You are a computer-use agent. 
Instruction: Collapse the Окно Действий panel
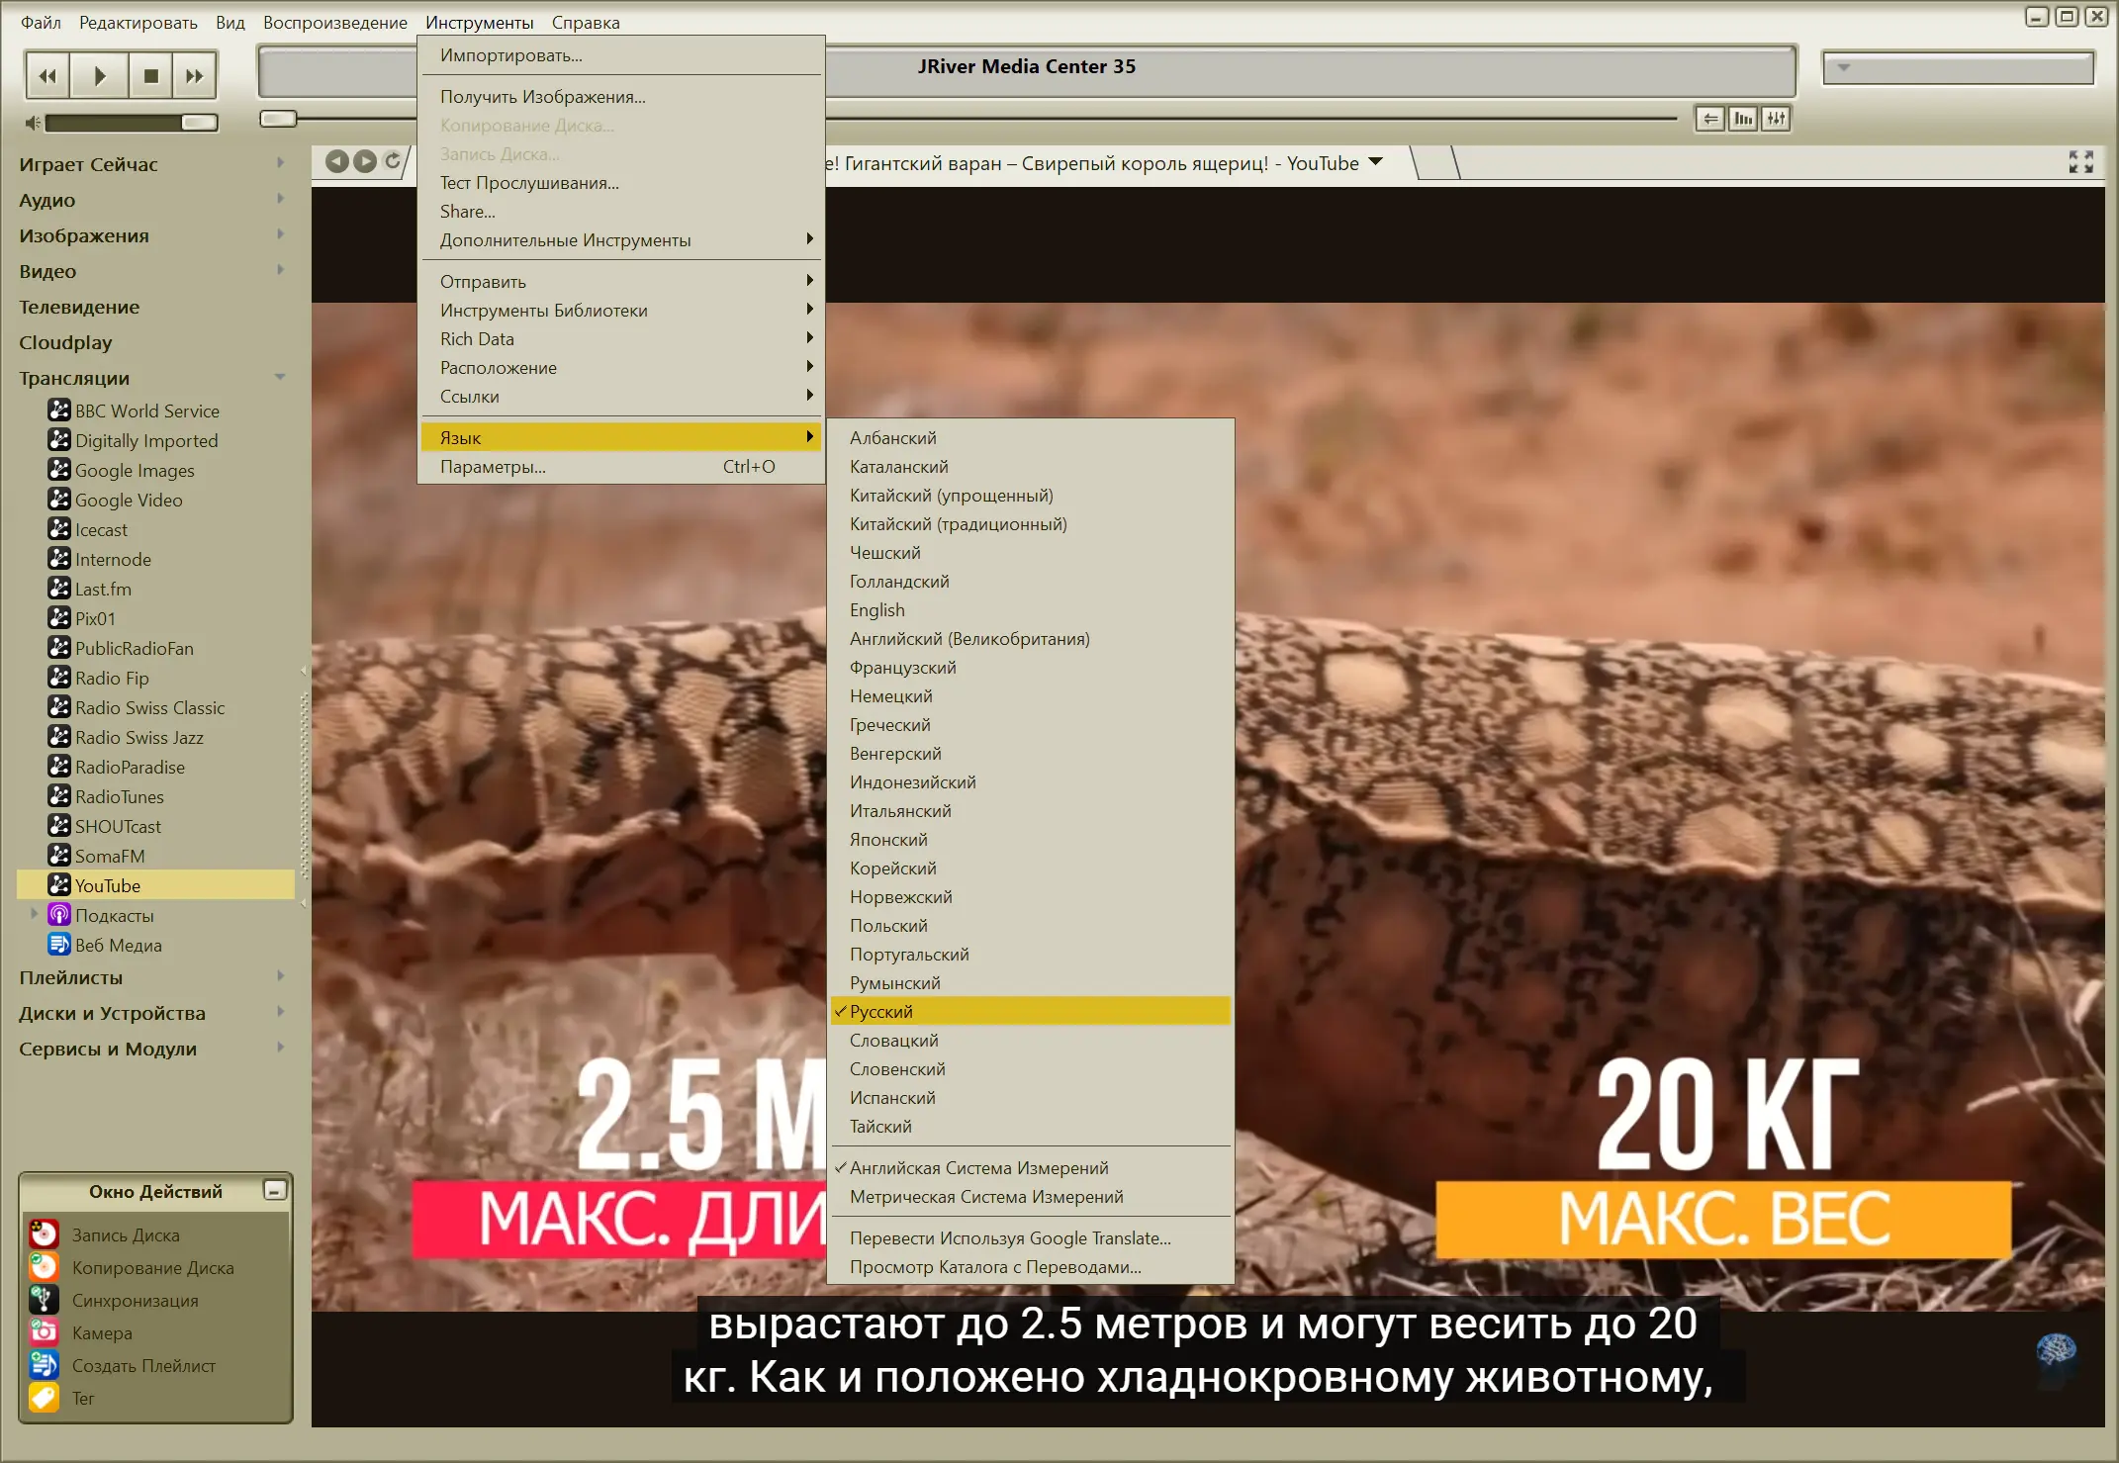point(275,1190)
